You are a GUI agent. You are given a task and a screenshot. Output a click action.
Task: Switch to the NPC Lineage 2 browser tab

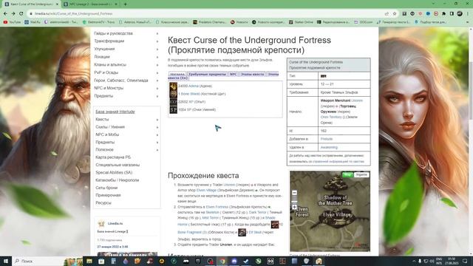coord(90,4)
